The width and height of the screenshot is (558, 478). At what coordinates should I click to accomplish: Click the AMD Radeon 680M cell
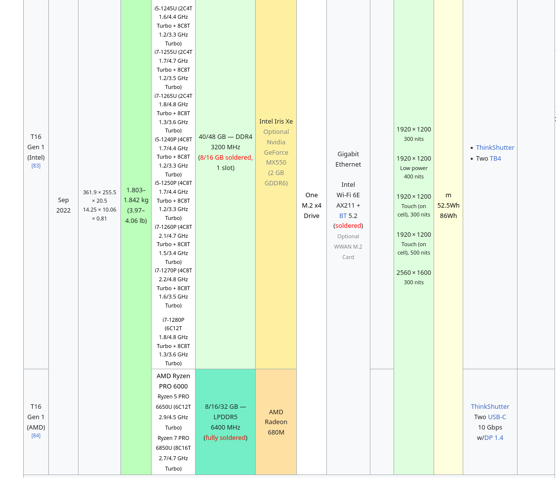tap(276, 422)
